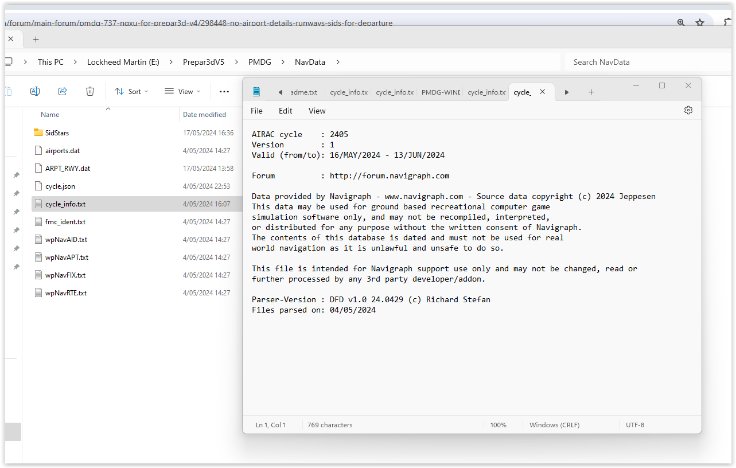
Task: Select the wpNavAID.txt file
Action: [x=66, y=239]
